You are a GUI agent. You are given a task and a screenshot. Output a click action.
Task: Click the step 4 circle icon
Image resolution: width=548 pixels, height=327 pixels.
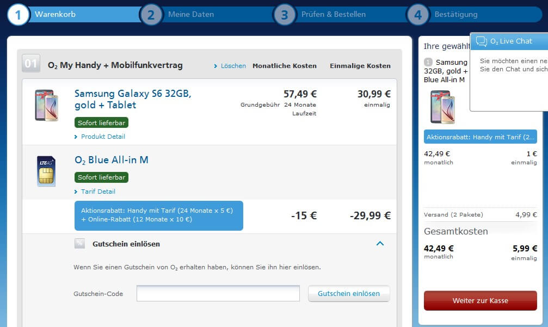tap(417, 15)
